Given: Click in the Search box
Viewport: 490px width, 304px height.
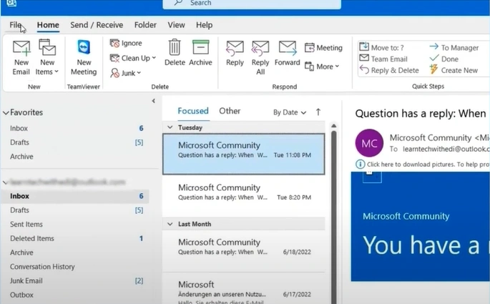Looking at the screenshot, I should point(252,4).
